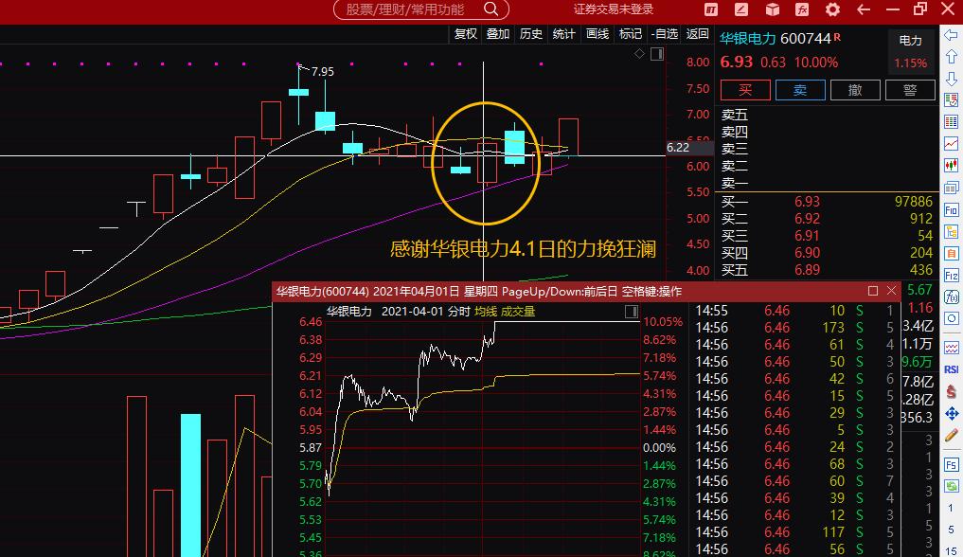Open the fx formula icon in title bar
Image resolution: width=963 pixels, height=557 pixels.
click(802, 9)
